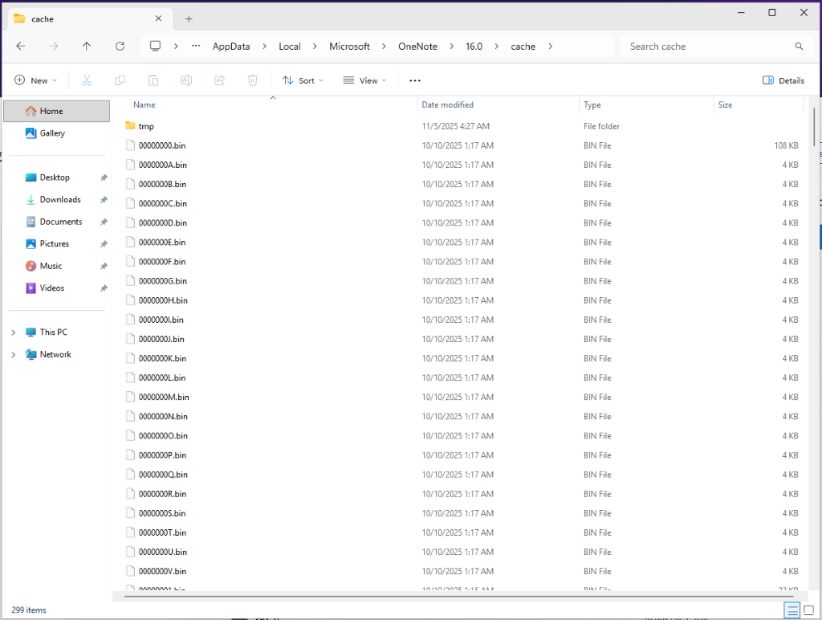Select file 0000000M.bin
The width and height of the screenshot is (822, 620).
164,397
